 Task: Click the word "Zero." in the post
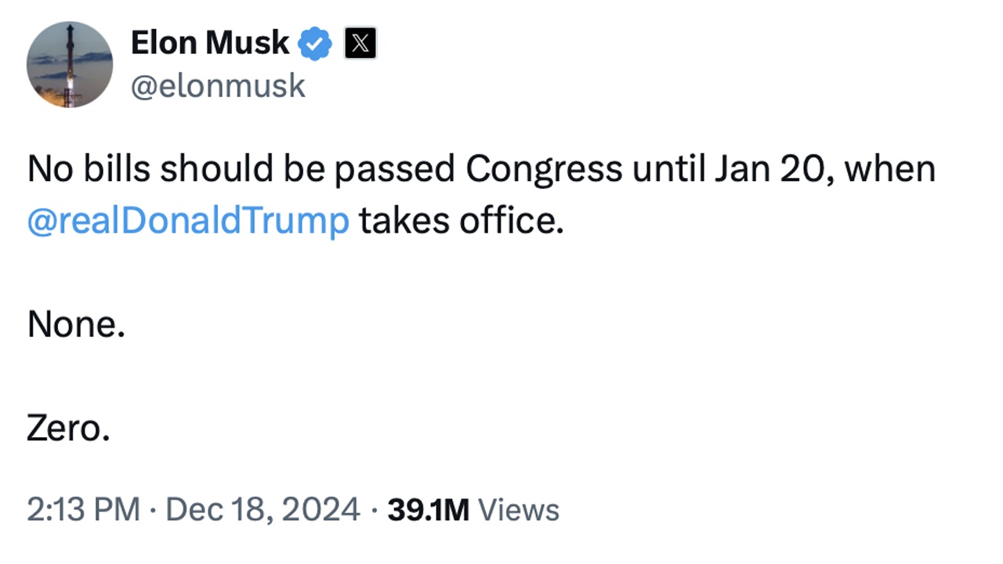[68, 428]
